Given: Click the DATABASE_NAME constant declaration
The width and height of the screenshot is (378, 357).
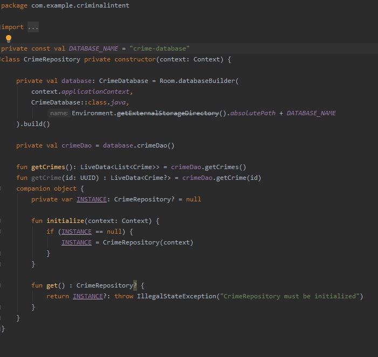Looking at the screenshot, I should [93, 48].
